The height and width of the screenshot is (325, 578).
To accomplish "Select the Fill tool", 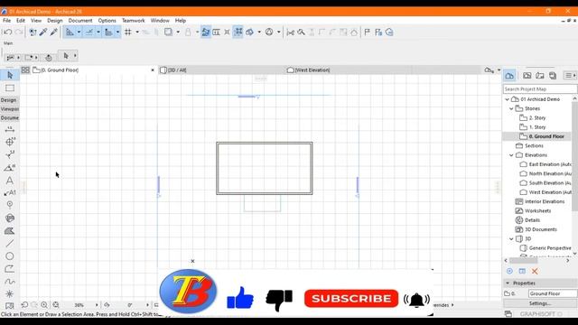I will click(x=10, y=231).
